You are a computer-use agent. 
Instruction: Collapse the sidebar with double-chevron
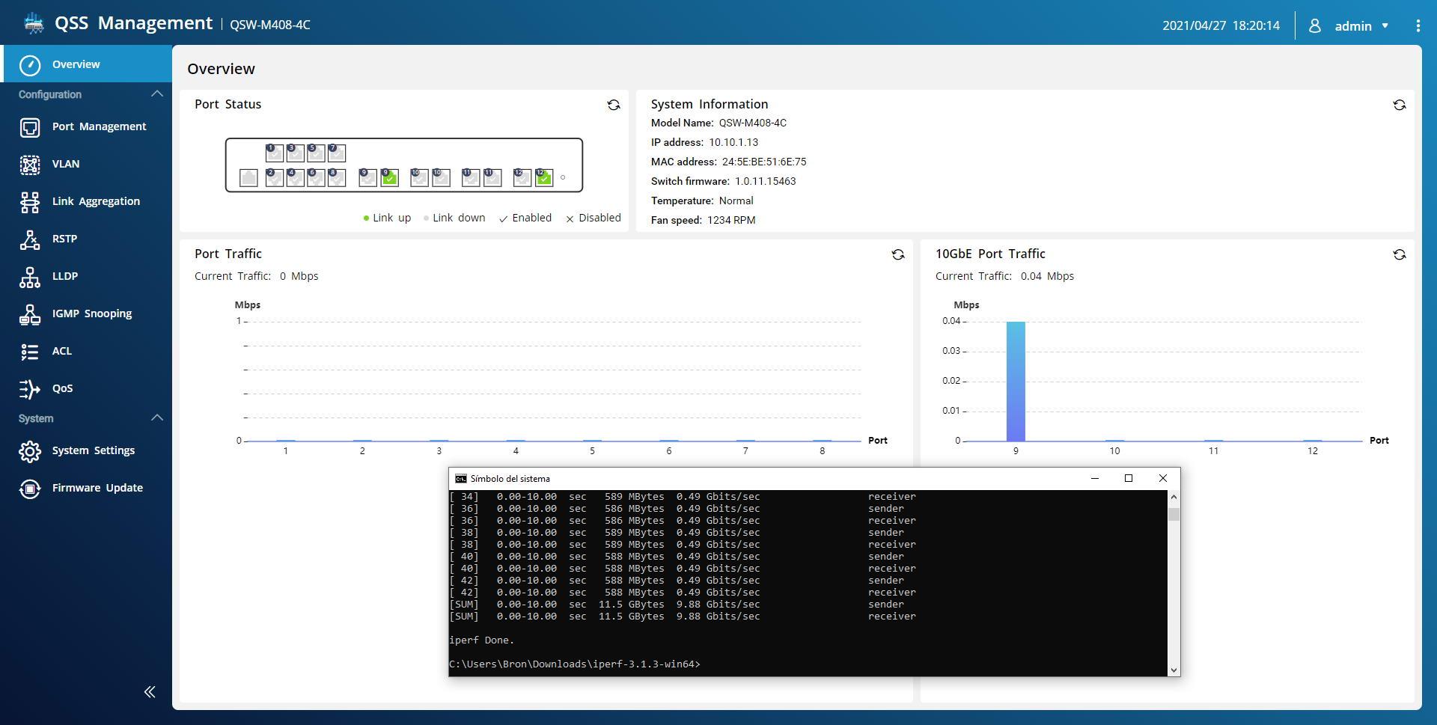[x=150, y=692]
